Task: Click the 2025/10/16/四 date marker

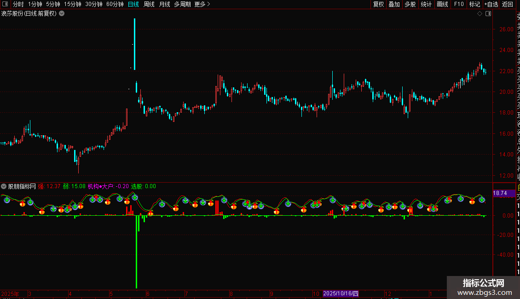Action: pyautogui.click(x=341, y=293)
